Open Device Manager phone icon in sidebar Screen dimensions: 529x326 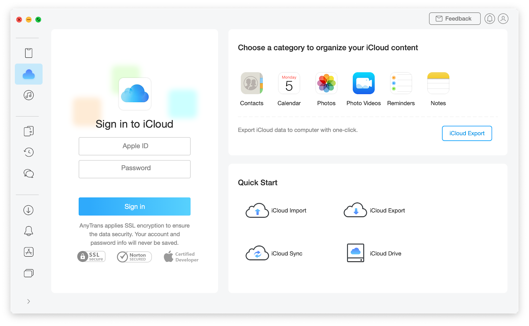click(x=29, y=53)
